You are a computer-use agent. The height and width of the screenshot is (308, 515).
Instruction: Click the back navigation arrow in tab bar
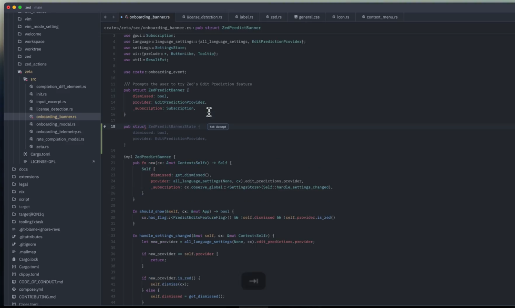[x=106, y=17]
